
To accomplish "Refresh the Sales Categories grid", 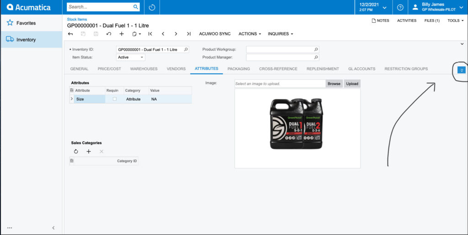I will (76, 151).
